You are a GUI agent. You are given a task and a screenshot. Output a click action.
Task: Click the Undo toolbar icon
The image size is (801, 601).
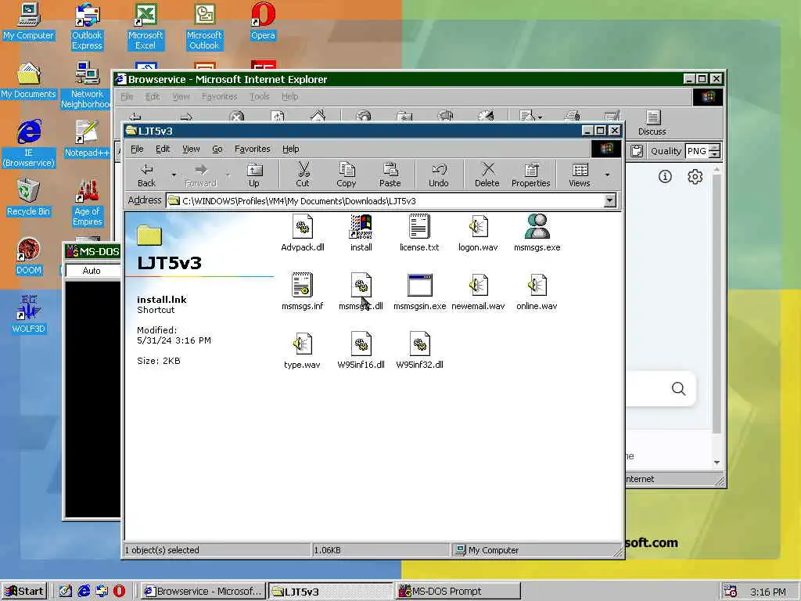coord(439,175)
